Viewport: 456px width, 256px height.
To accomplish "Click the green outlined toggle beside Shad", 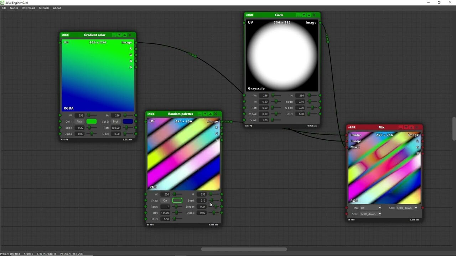I will (177, 200).
